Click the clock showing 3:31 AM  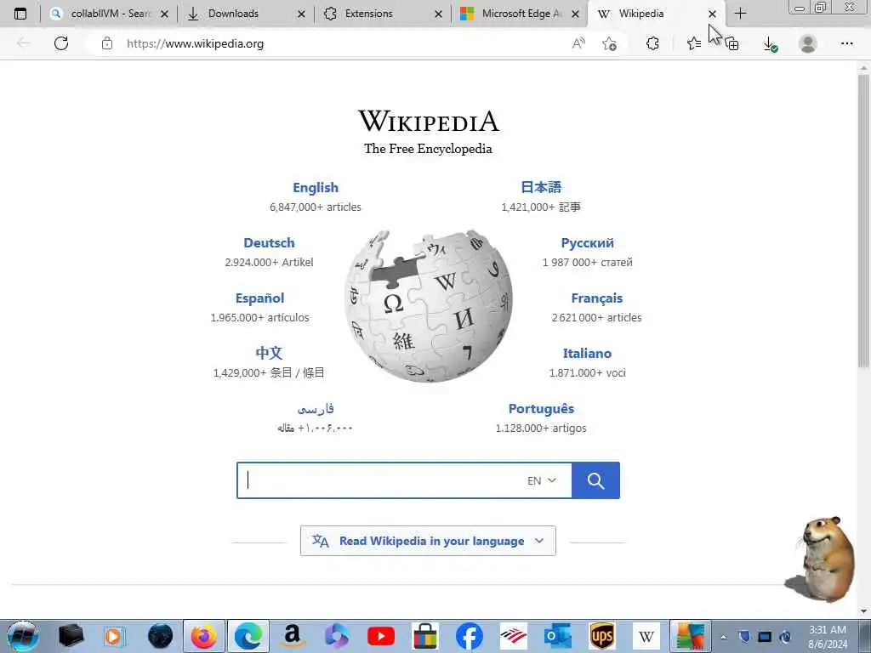827,630
